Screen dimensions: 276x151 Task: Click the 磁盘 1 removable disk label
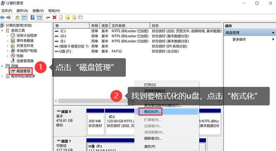click(70, 144)
